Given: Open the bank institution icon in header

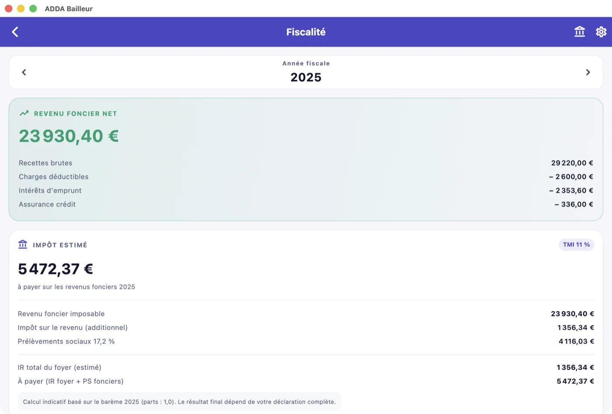Looking at the screenshot, I should (x=580, y=32).
